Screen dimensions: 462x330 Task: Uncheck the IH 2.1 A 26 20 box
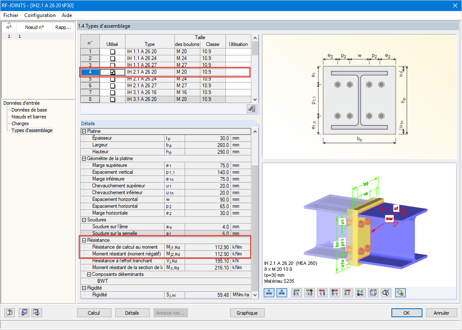113,72
